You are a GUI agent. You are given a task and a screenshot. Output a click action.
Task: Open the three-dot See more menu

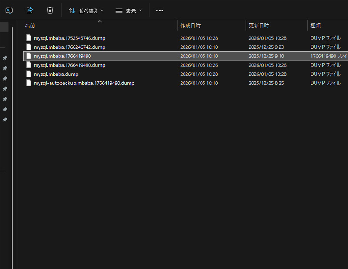(160, 10)
